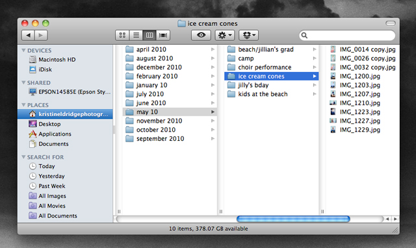Select IMG_0026 copy.jpg

363,58
